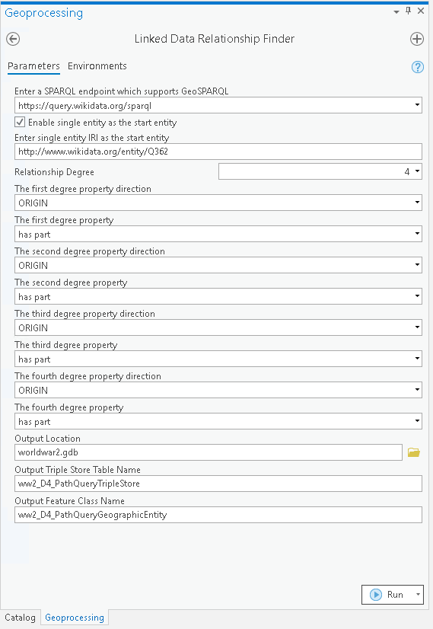Go back using the left arrow icon
Screen dimensions: 433x629
click(x=13, y=39)
